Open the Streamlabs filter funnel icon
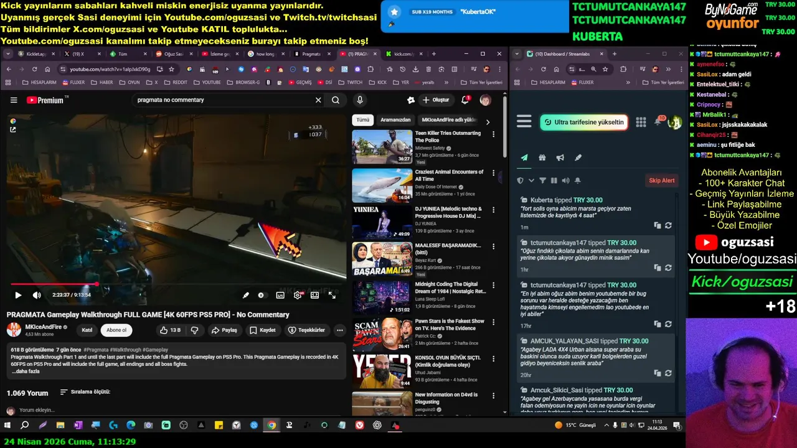This screenshot has width=797, height=448. coord(542,180)
